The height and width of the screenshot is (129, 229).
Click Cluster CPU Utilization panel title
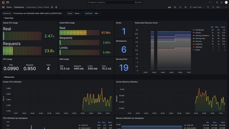click(12, 82)
